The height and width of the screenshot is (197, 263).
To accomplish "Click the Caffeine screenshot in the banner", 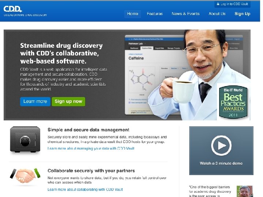I will tap(154, 74).
